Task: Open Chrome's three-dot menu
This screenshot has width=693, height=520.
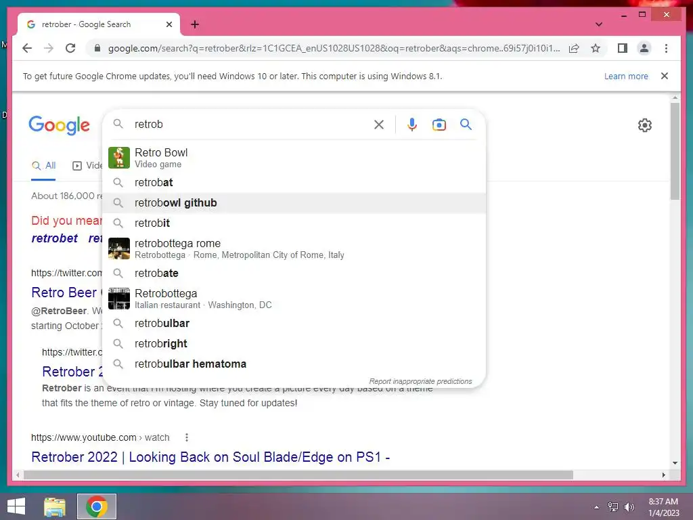Action: [x=666, y=48]
